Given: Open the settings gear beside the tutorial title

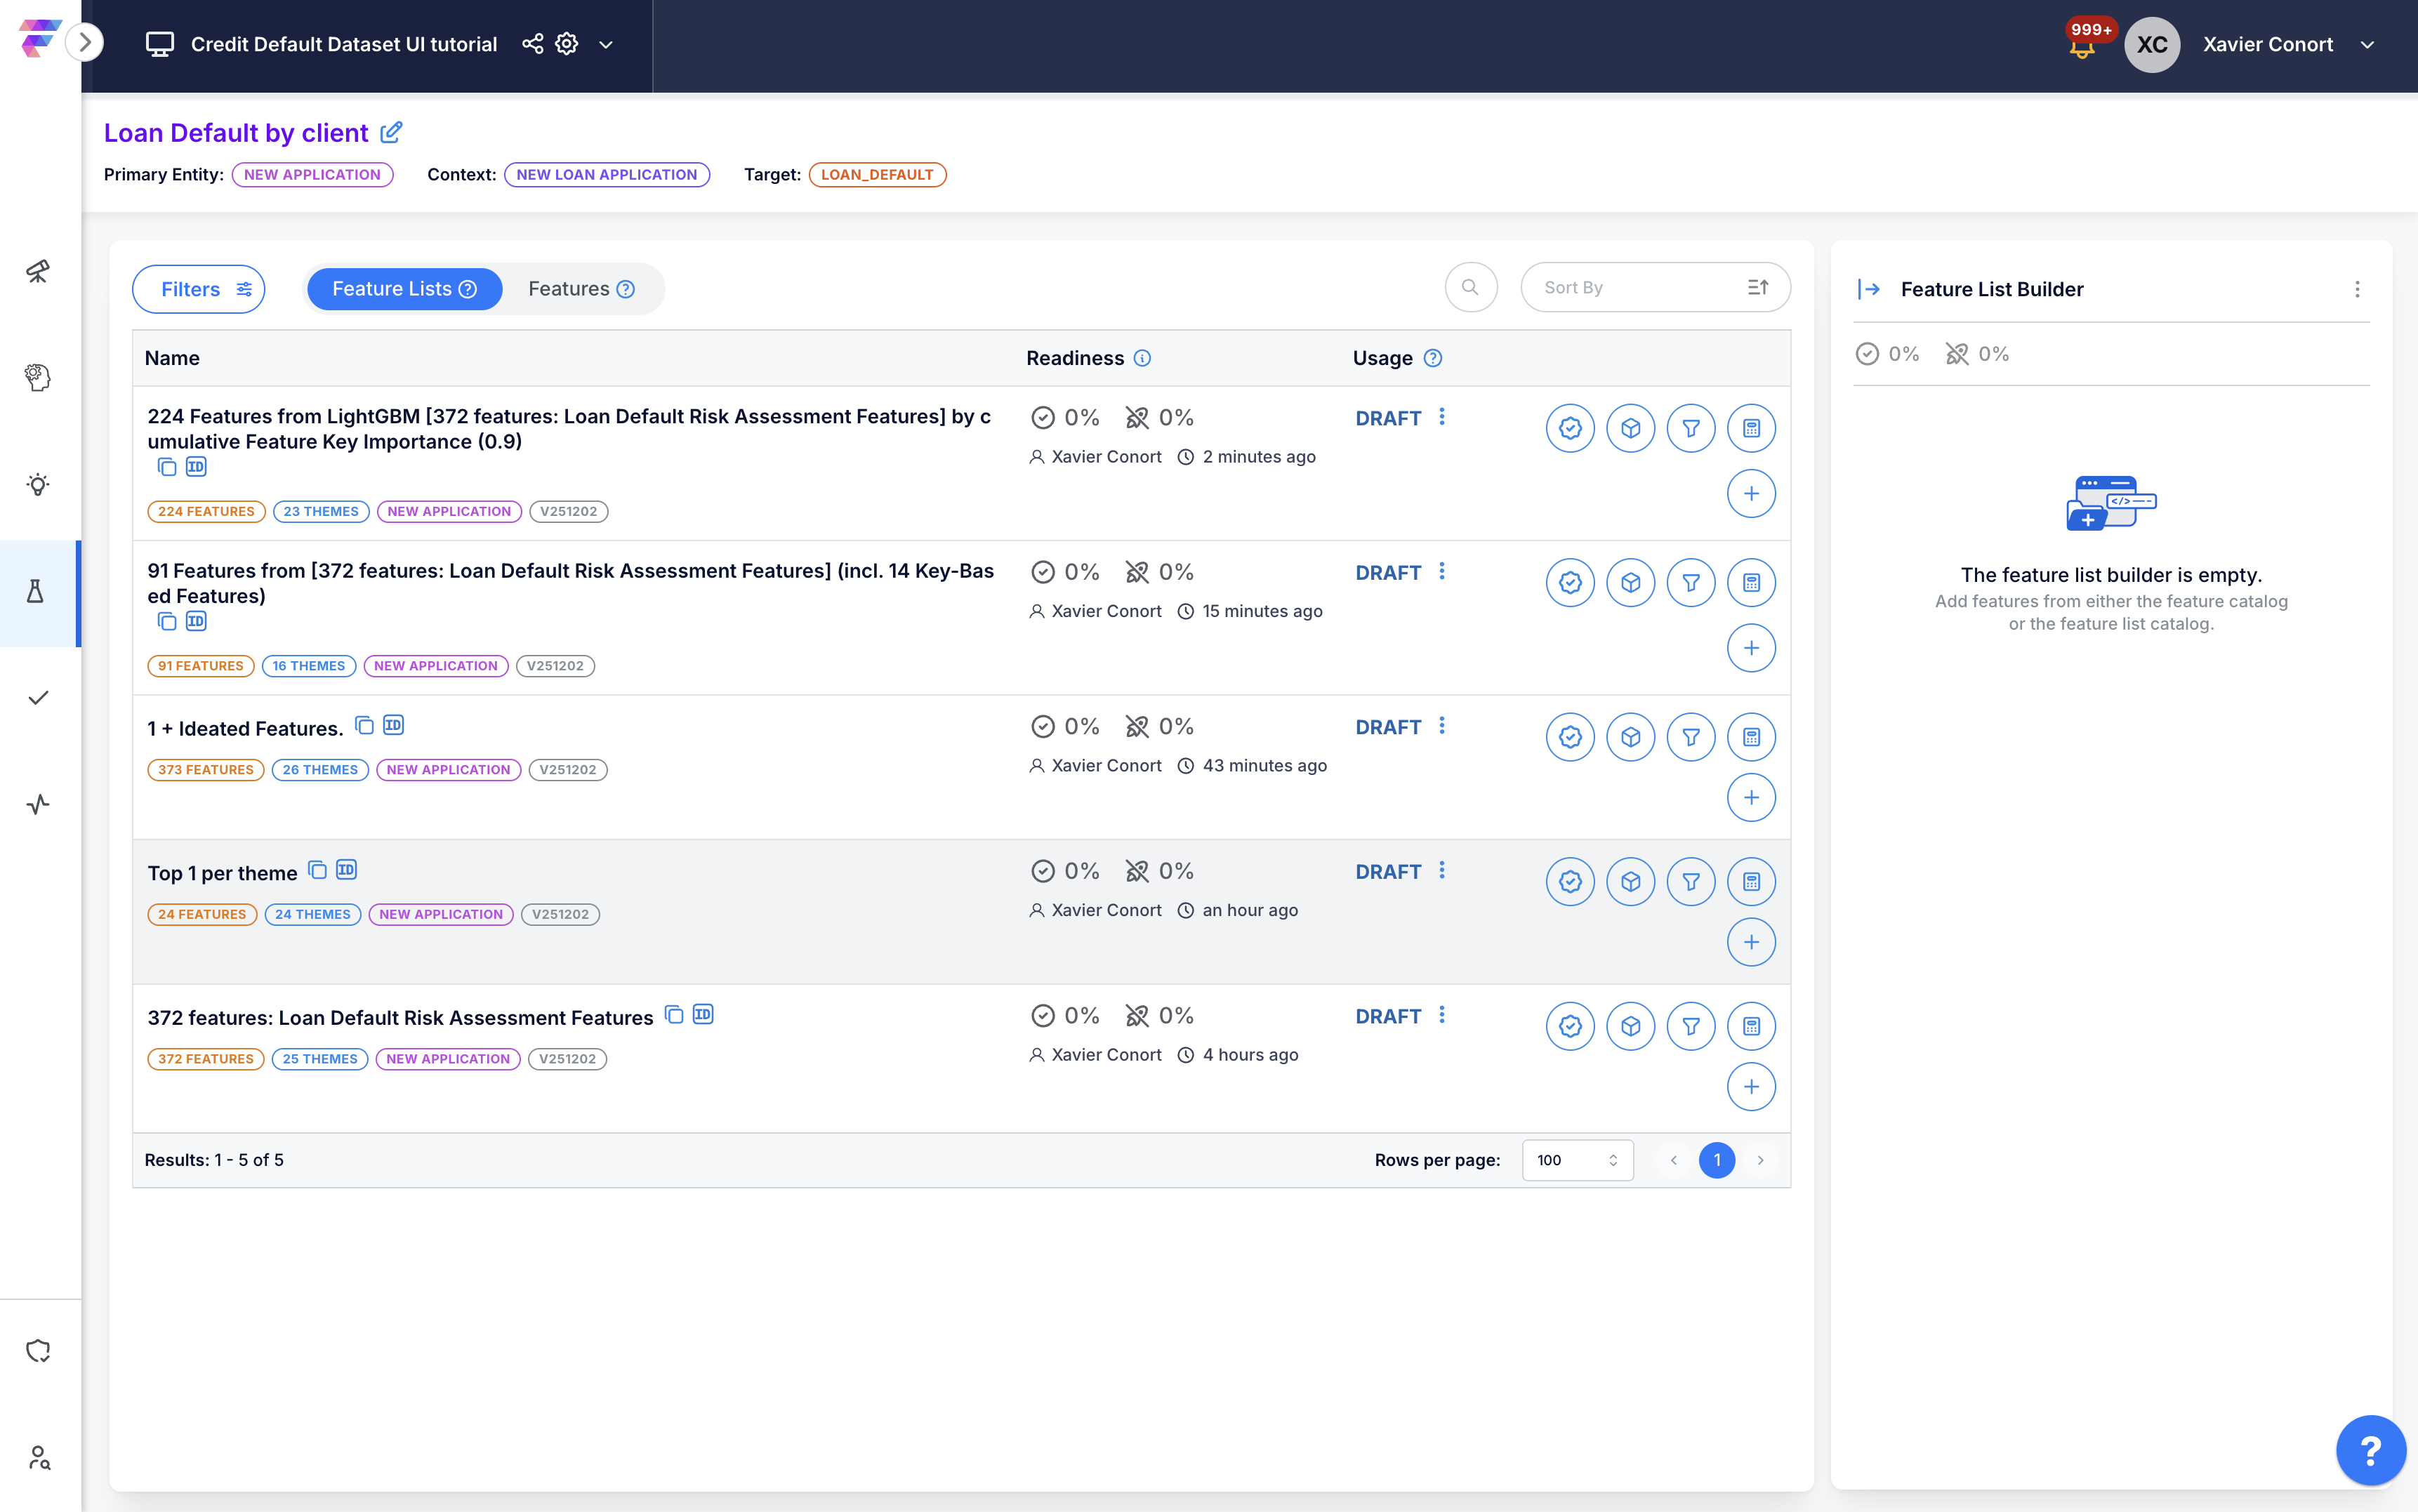Looking at the screenshot, I should pos(567,44).
